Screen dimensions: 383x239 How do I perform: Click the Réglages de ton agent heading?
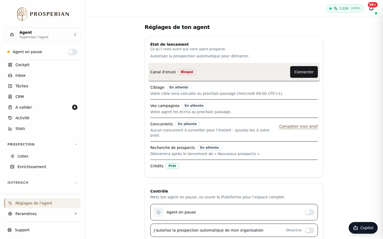coord(177,27)
